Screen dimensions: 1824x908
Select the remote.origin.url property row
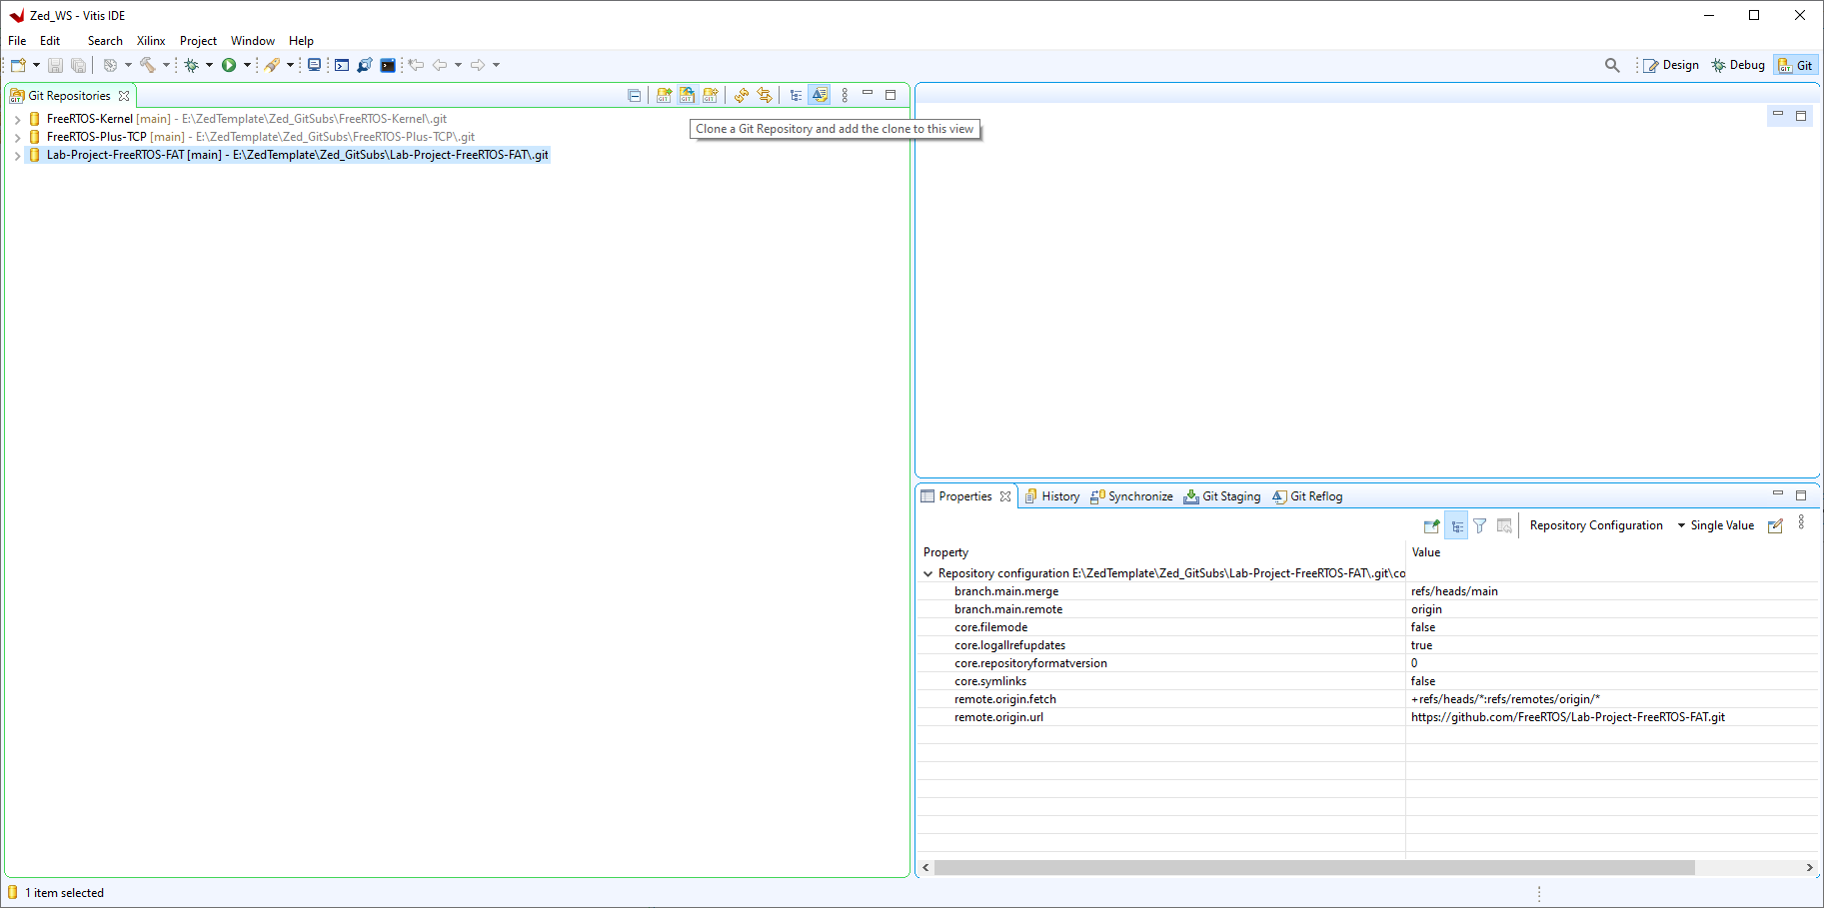pyautogui.click(x=1367, y=717)
